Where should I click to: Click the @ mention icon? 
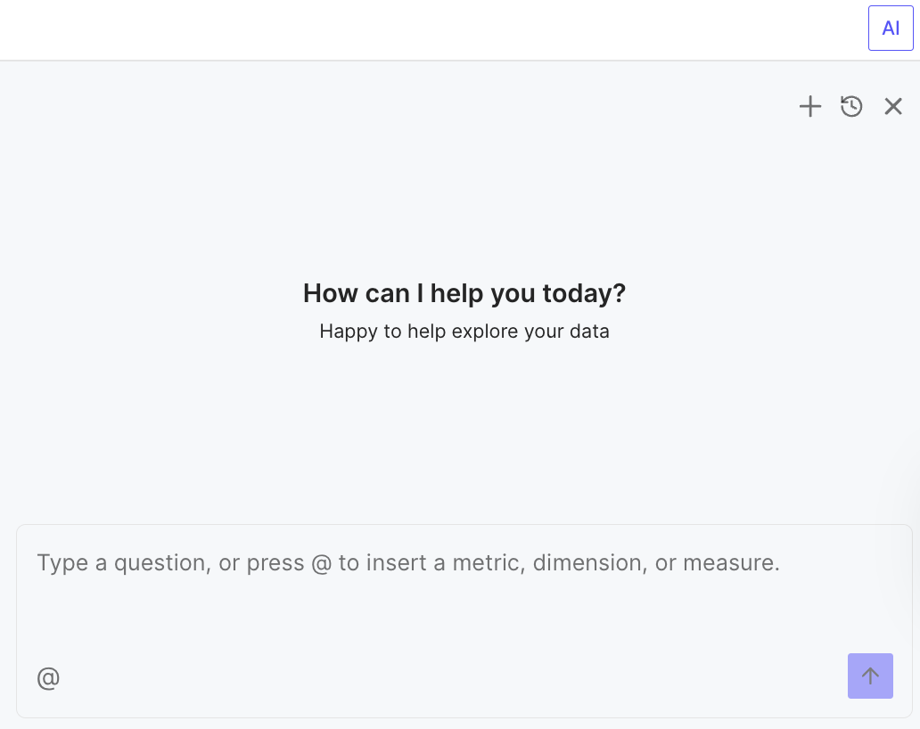(x=48, y=678)
